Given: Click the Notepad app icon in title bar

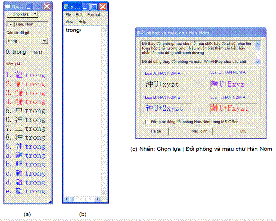Looking at the screenshot, I should [x=66, y=7].
